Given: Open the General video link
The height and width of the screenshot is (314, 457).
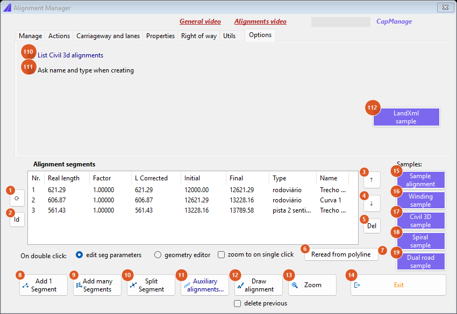Looking at the screenshot, I should 200,21.
